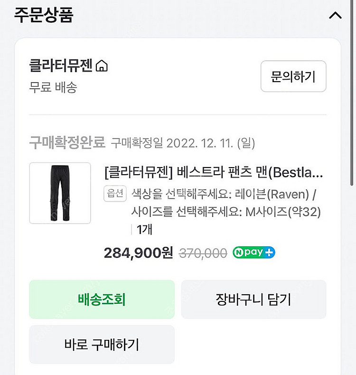Select 바로 구매하기 to buy now

[102, 344]
